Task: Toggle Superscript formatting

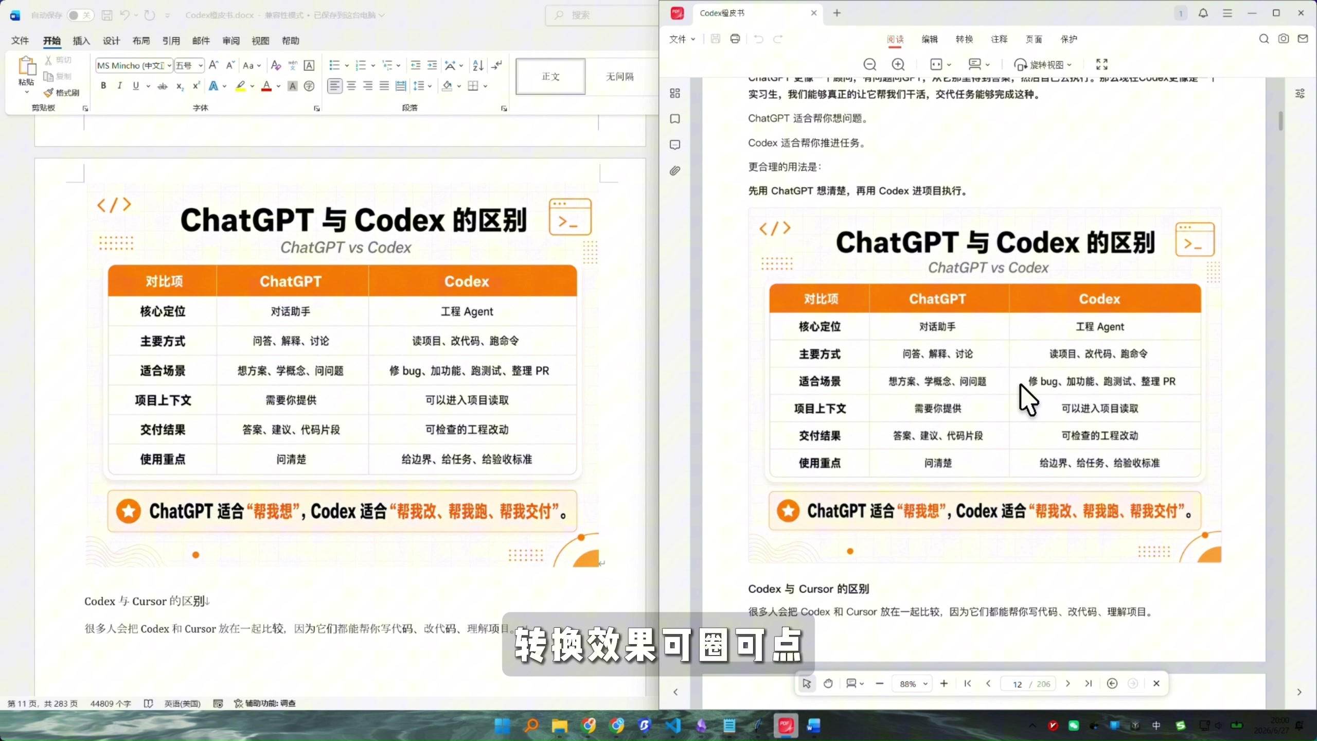Action: click(x=196, y=86)
